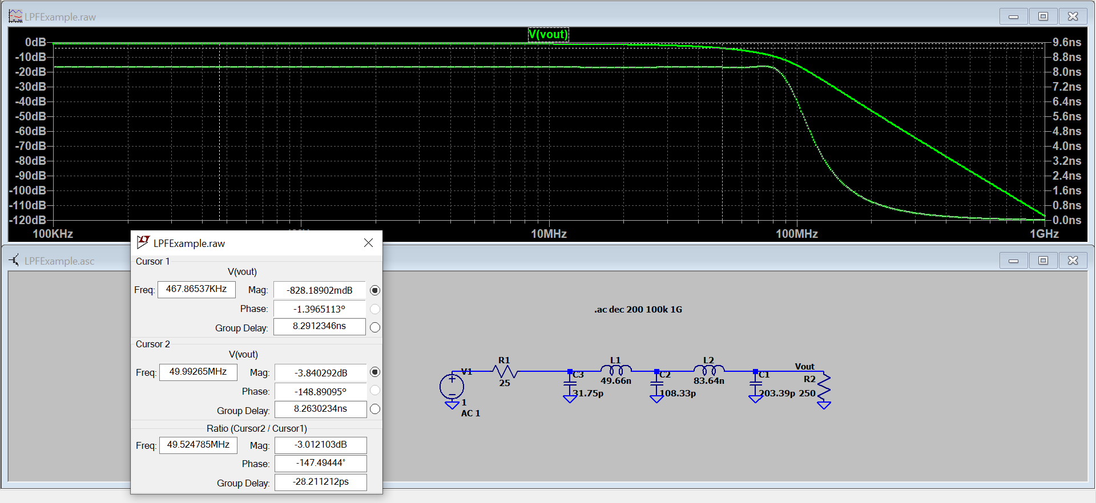
Task: Maximize the LPFExample.asc schematic window
Action: pos(1043,261)
